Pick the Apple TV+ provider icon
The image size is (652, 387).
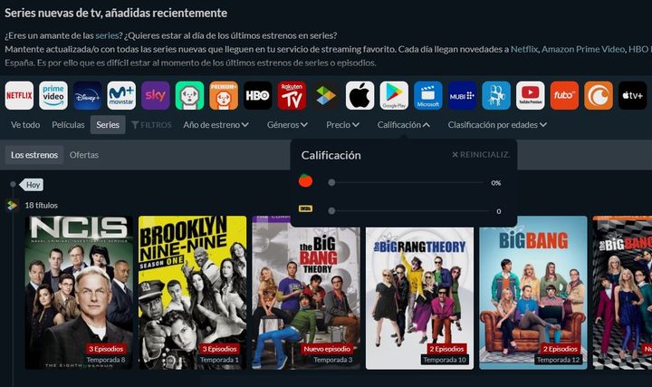[633, 95]
